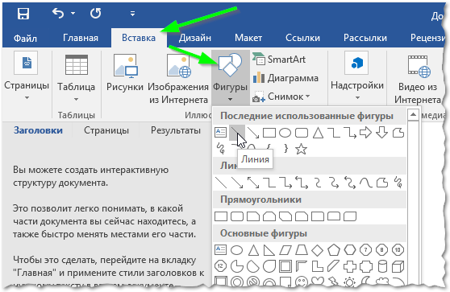Open the Таблица dropdown button
Image resolution: width=450 pixels, height=292 pixels.
coord(76,77)
